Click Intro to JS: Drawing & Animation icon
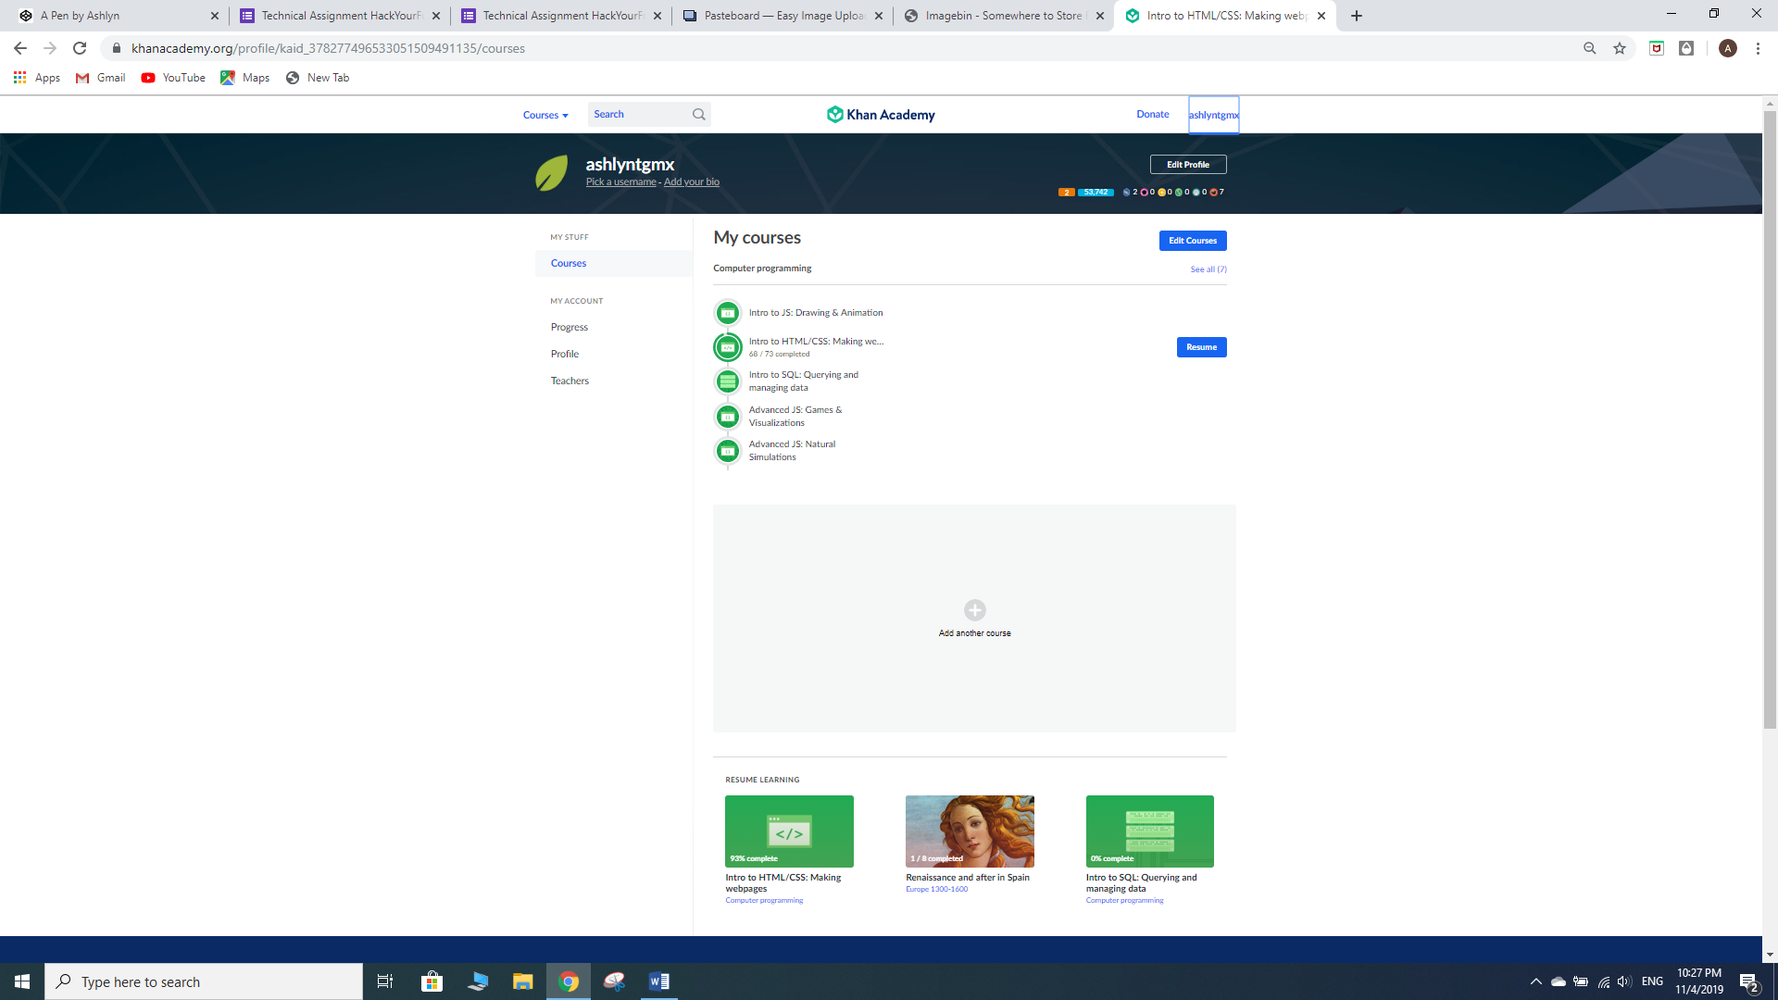 click(x=728, y=313)
